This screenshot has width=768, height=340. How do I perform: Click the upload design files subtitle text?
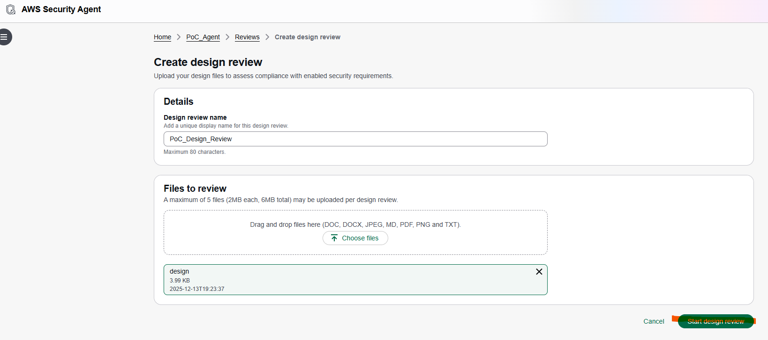273,76
